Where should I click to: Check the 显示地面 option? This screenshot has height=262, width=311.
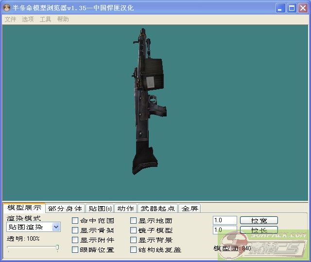coord(134,221)
